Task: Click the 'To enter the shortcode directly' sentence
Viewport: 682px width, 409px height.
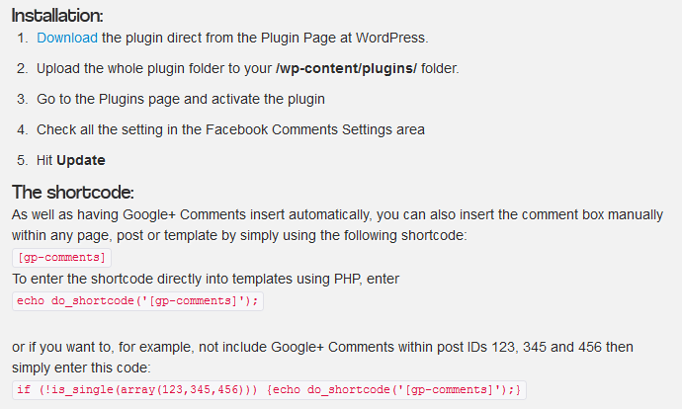Action: [x=206, y=279]
